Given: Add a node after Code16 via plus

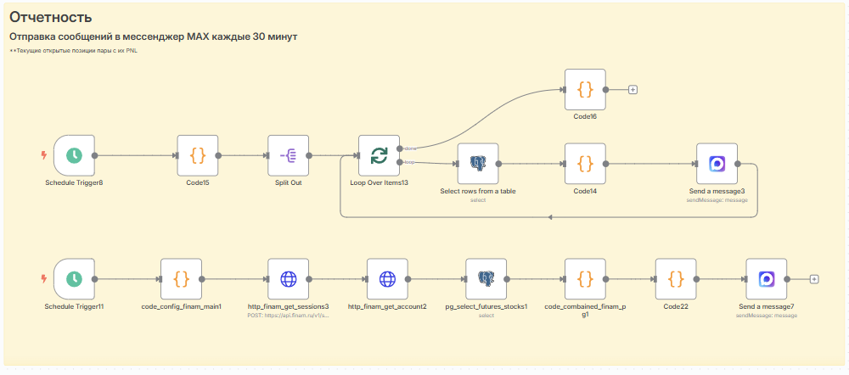Looking at the screenshot, I should pos(633,90).
